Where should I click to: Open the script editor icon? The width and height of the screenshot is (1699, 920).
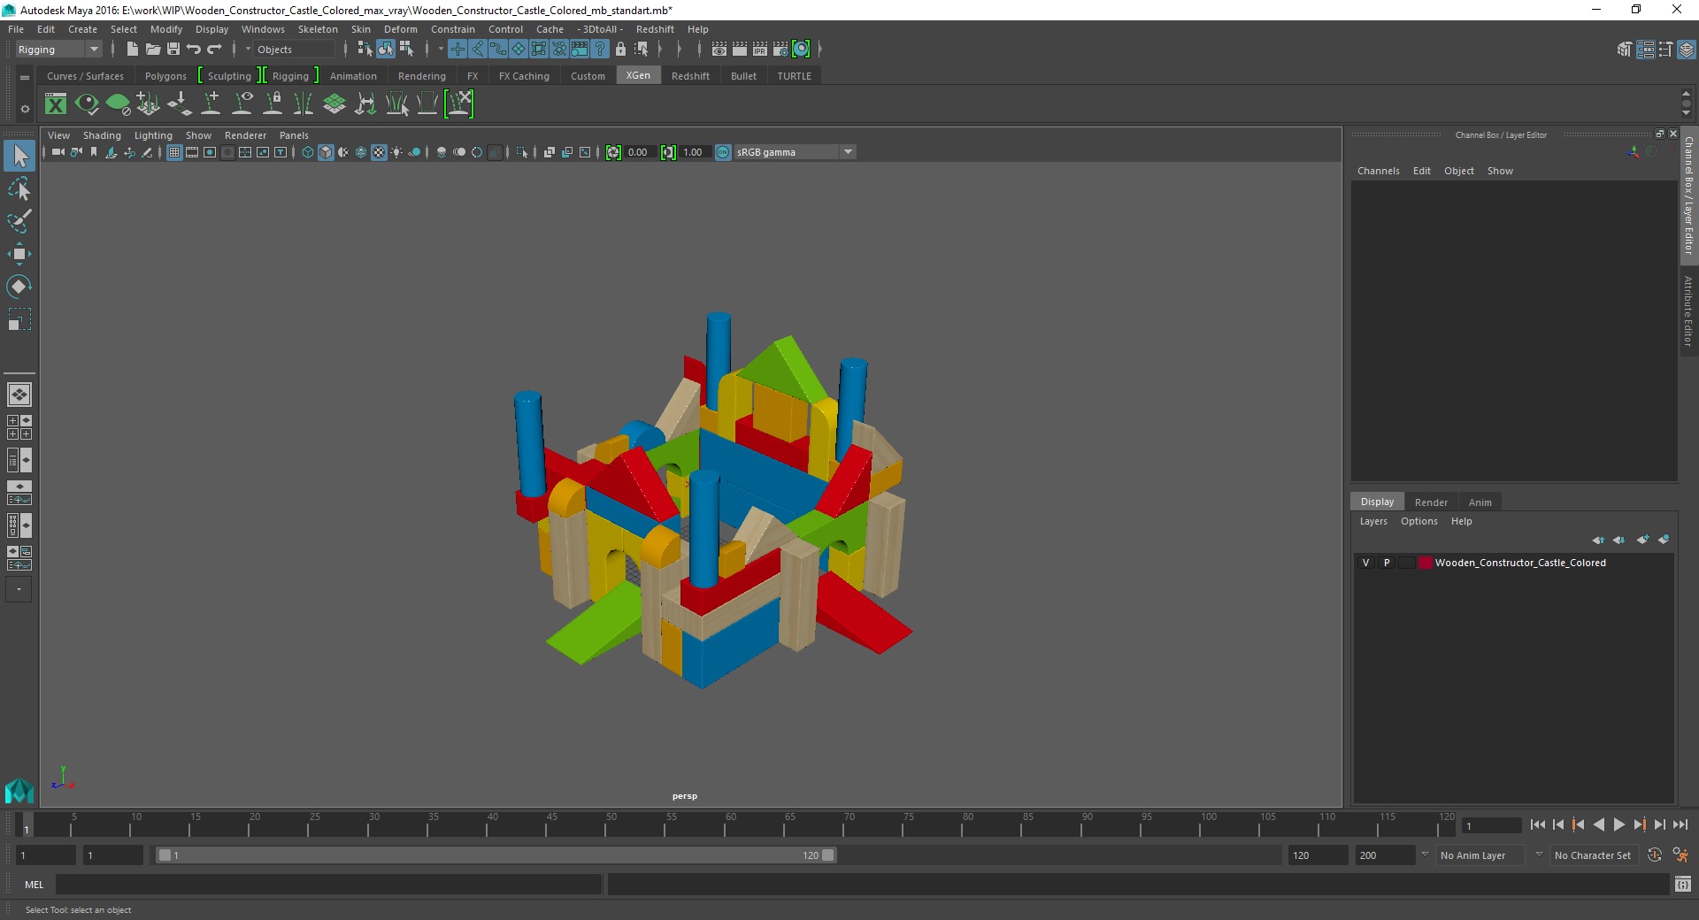click(x=1683, y=884)
